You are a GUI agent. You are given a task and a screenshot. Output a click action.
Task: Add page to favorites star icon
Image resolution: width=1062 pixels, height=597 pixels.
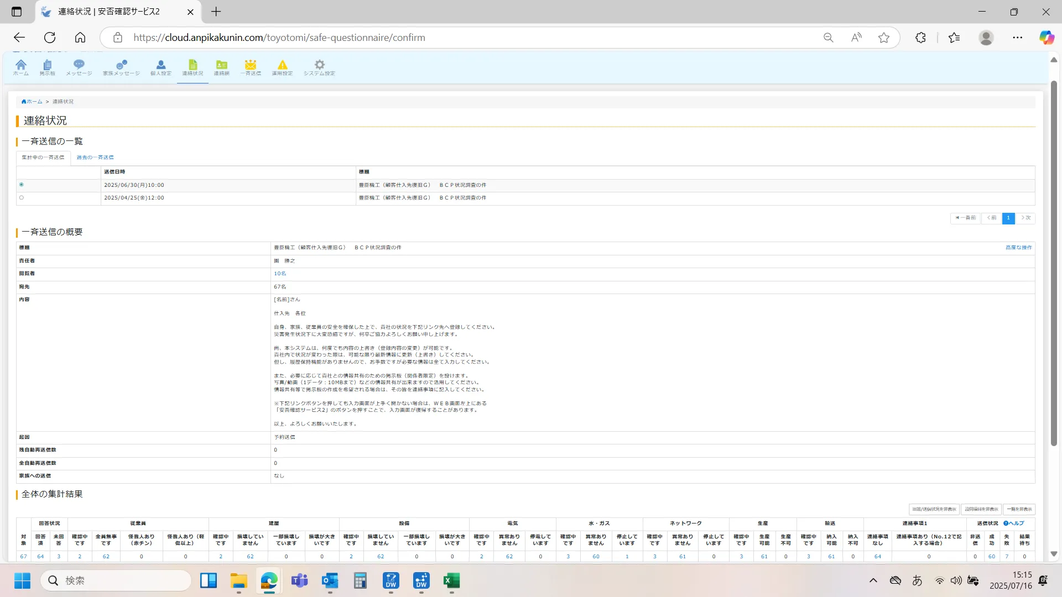[x=884, y=38]
